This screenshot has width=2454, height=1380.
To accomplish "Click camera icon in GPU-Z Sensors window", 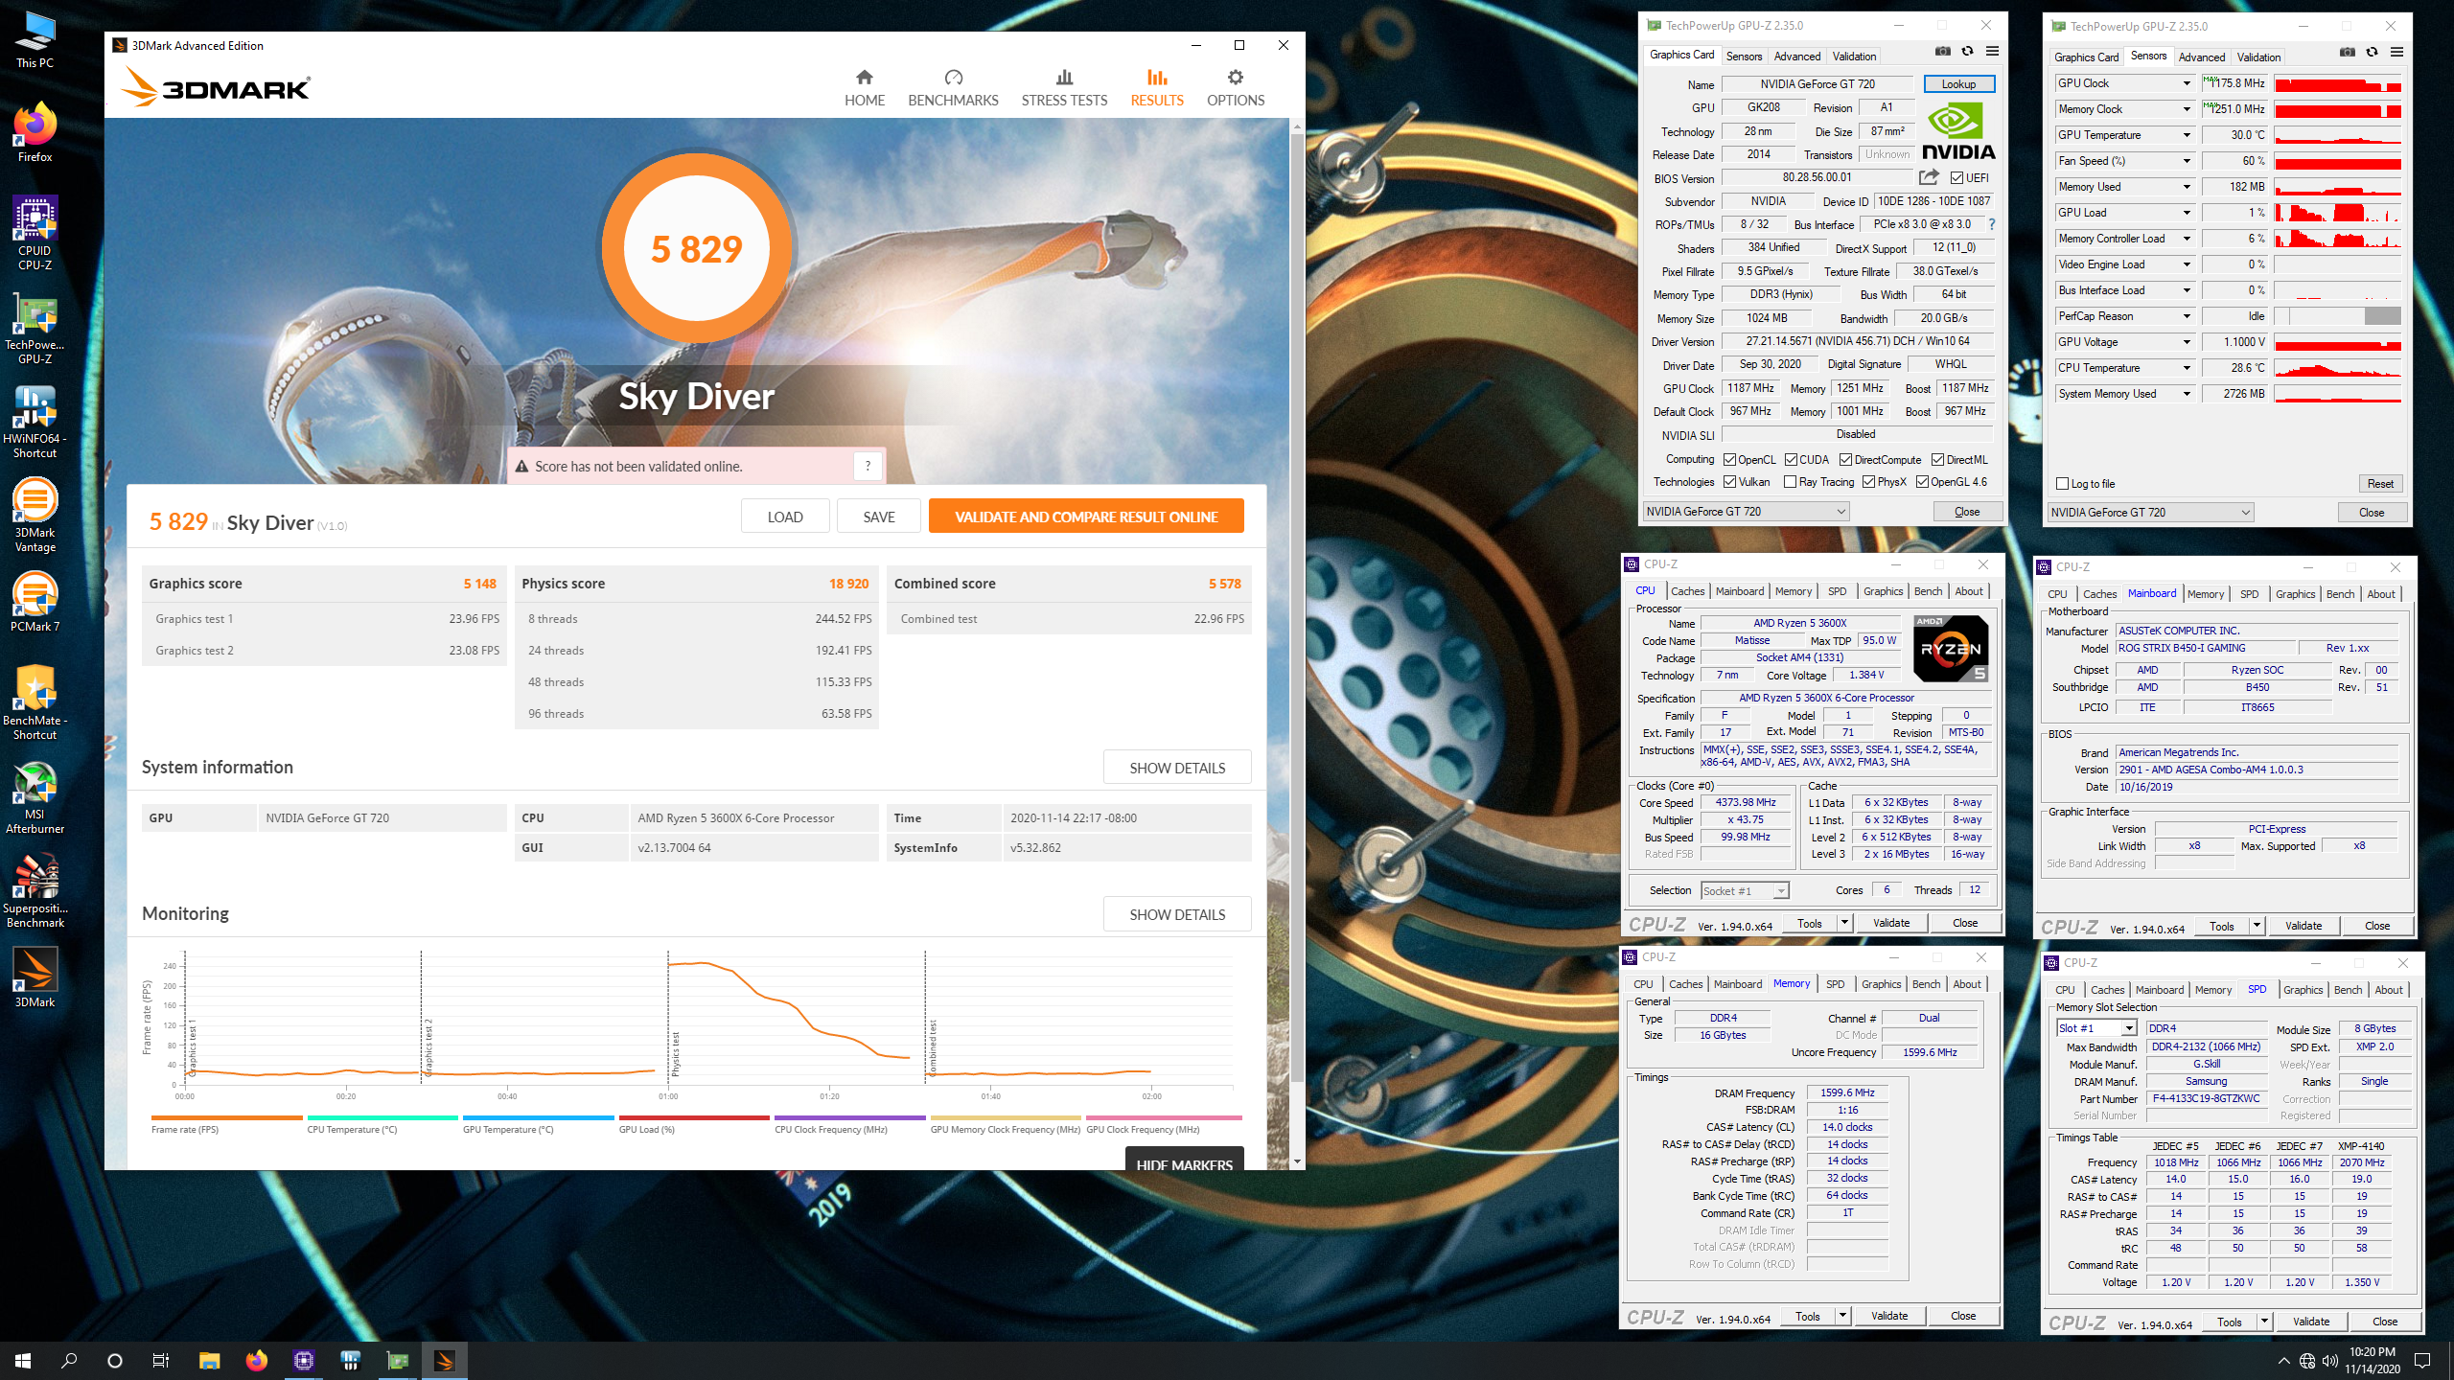I will tap(2348, 53).
